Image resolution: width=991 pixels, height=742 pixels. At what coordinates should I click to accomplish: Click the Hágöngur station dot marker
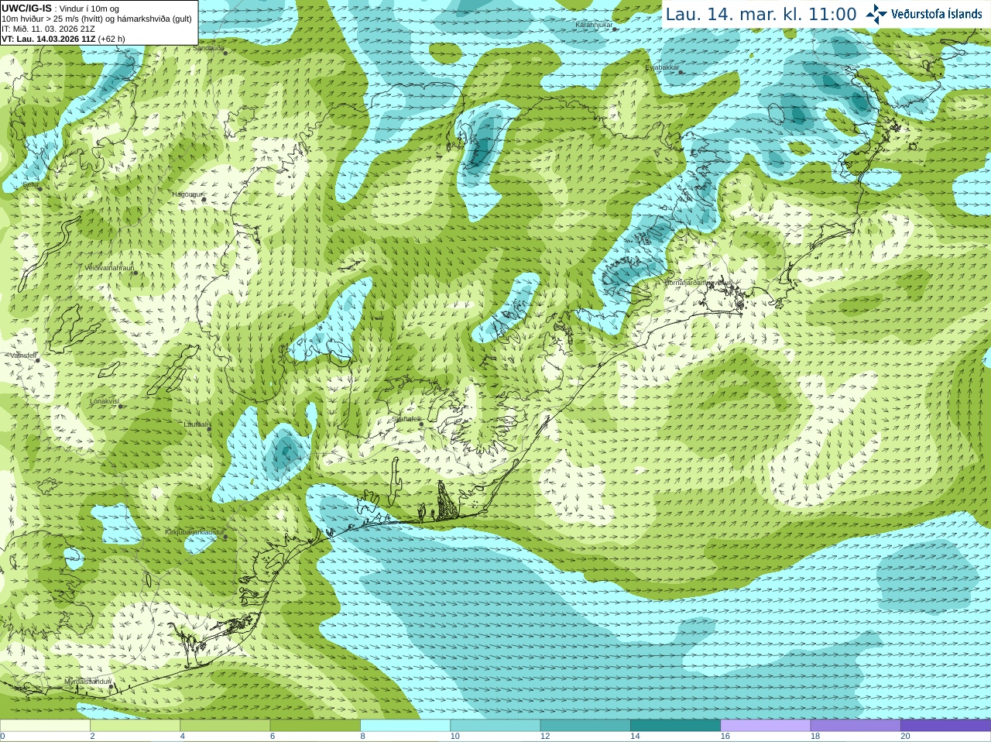coord(204,199)
